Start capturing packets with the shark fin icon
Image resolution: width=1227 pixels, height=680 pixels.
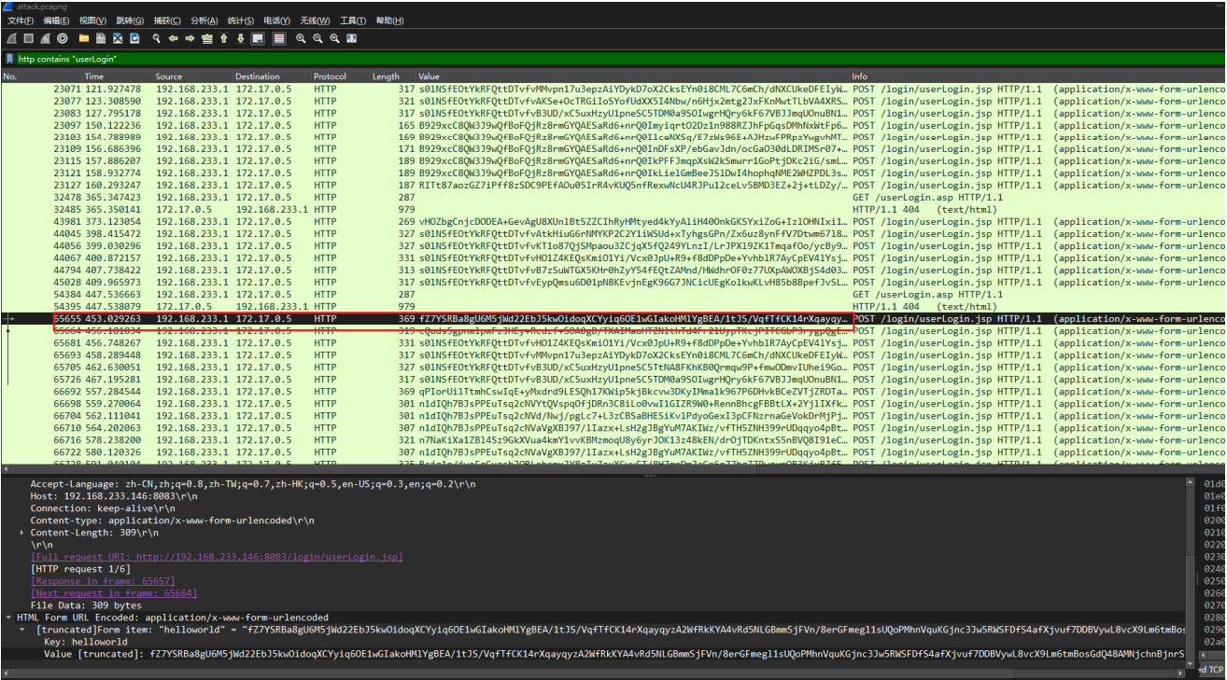coord(11,38)
